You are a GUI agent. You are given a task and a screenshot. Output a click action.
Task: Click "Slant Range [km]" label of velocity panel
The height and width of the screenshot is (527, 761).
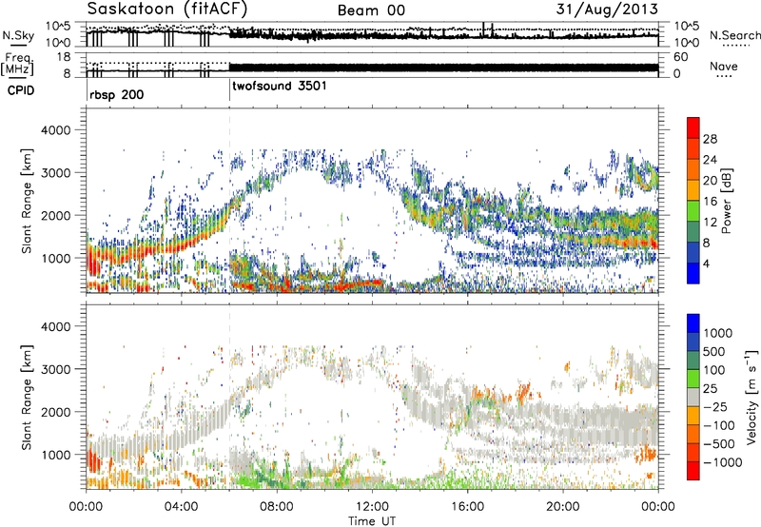[27, 397]
